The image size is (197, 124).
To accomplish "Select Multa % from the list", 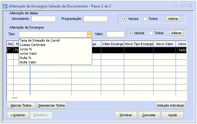I will pyautogui.click(x=55, y=58).
